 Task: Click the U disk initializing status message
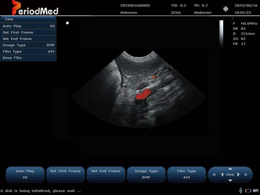(x=40, y=191)
